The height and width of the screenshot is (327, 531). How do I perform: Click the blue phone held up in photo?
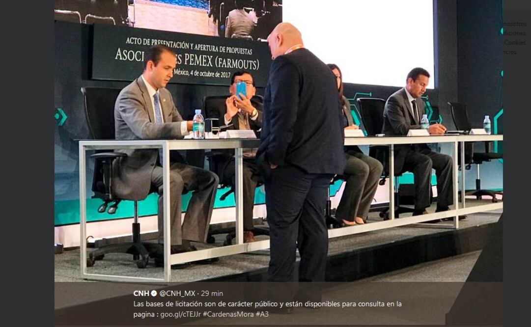(x=241, y=90)
